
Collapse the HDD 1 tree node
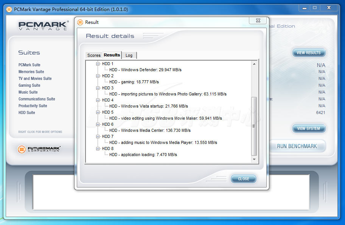[x=98, y=64]
